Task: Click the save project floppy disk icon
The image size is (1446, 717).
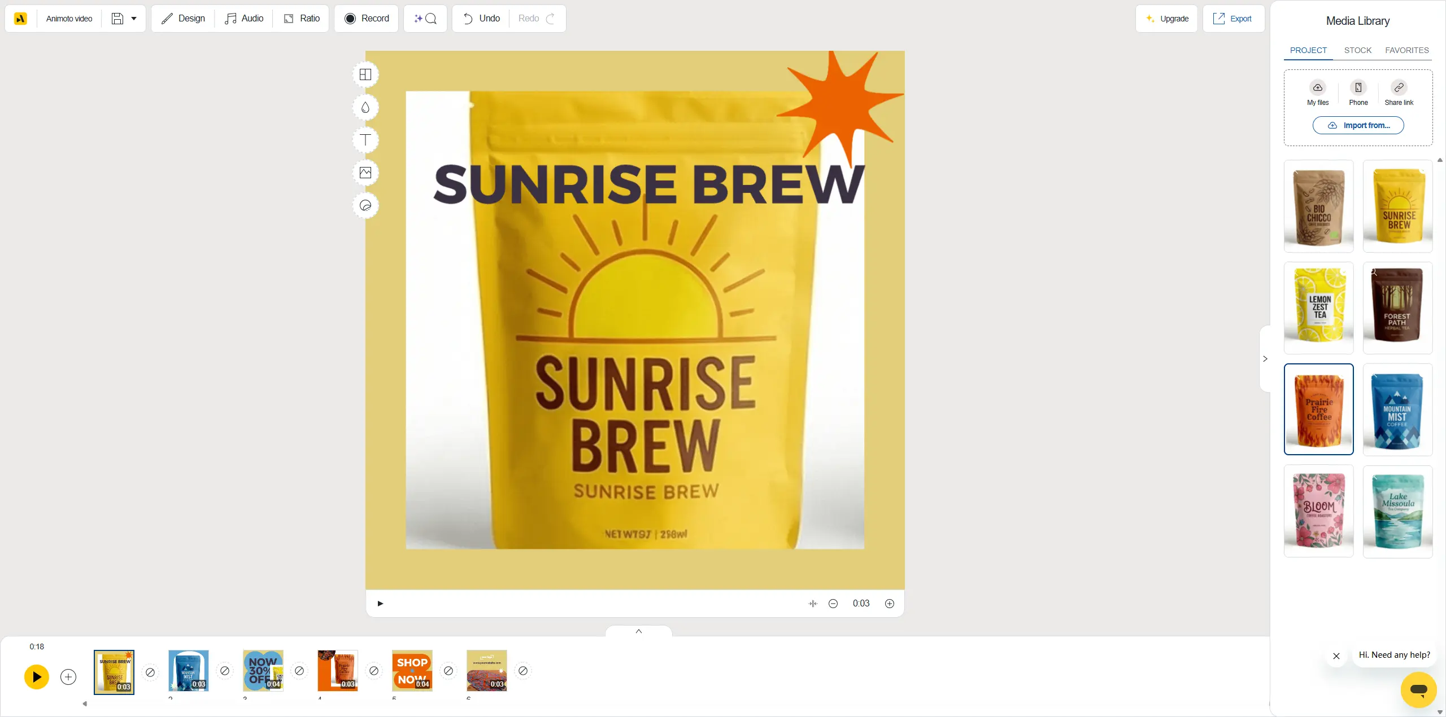Action: (x=117, y=19)
